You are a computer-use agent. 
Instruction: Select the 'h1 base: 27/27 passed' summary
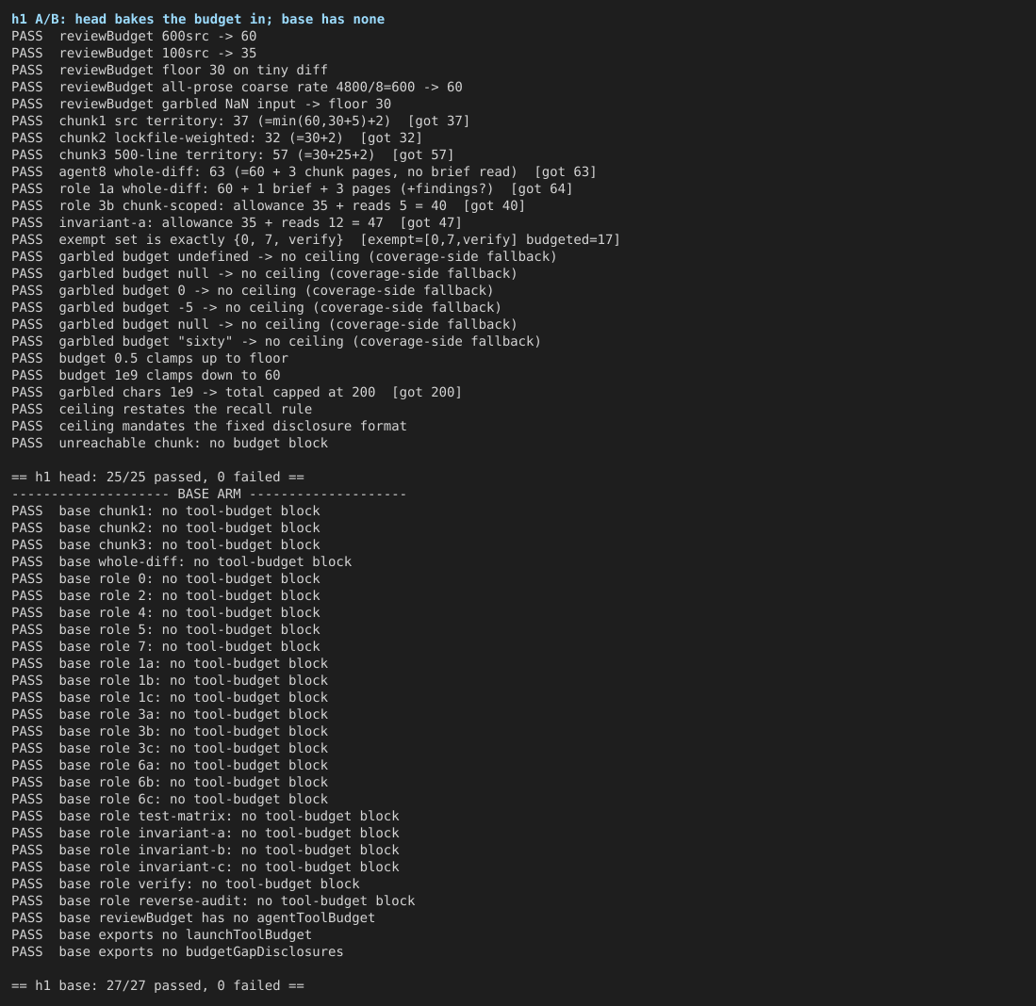point(158,985)
